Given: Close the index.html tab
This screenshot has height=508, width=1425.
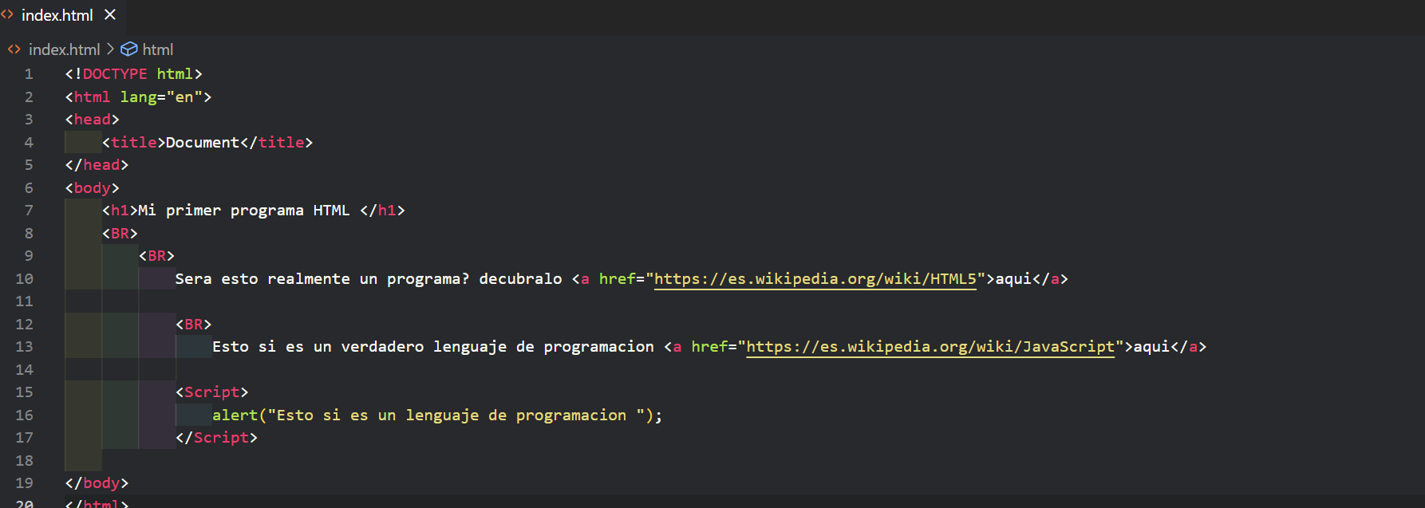Looking at the screenshot, I should [110, 15].
